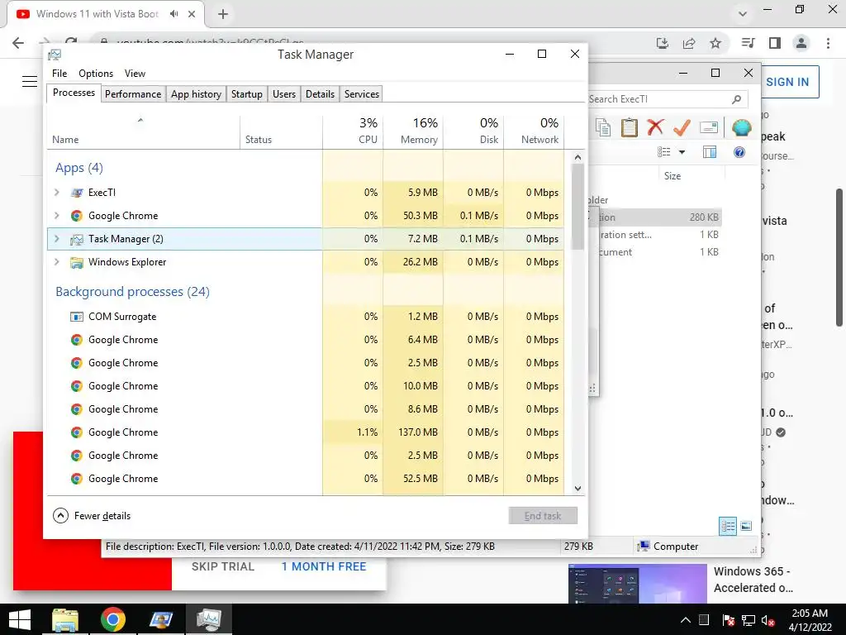Toggle the preview pane icon in Explorer
Screen dimensions: 846x635
pos(710,152)
